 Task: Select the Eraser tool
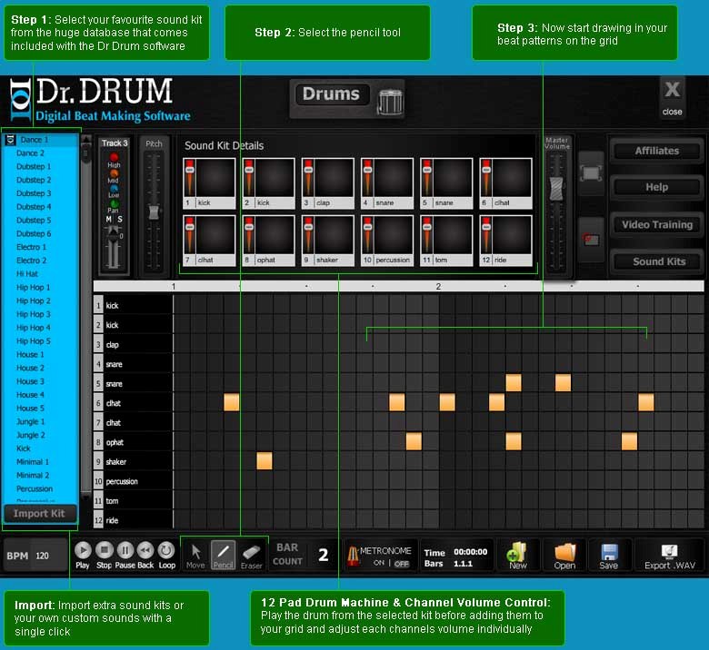pyautogui.click(x=252, y=556)
